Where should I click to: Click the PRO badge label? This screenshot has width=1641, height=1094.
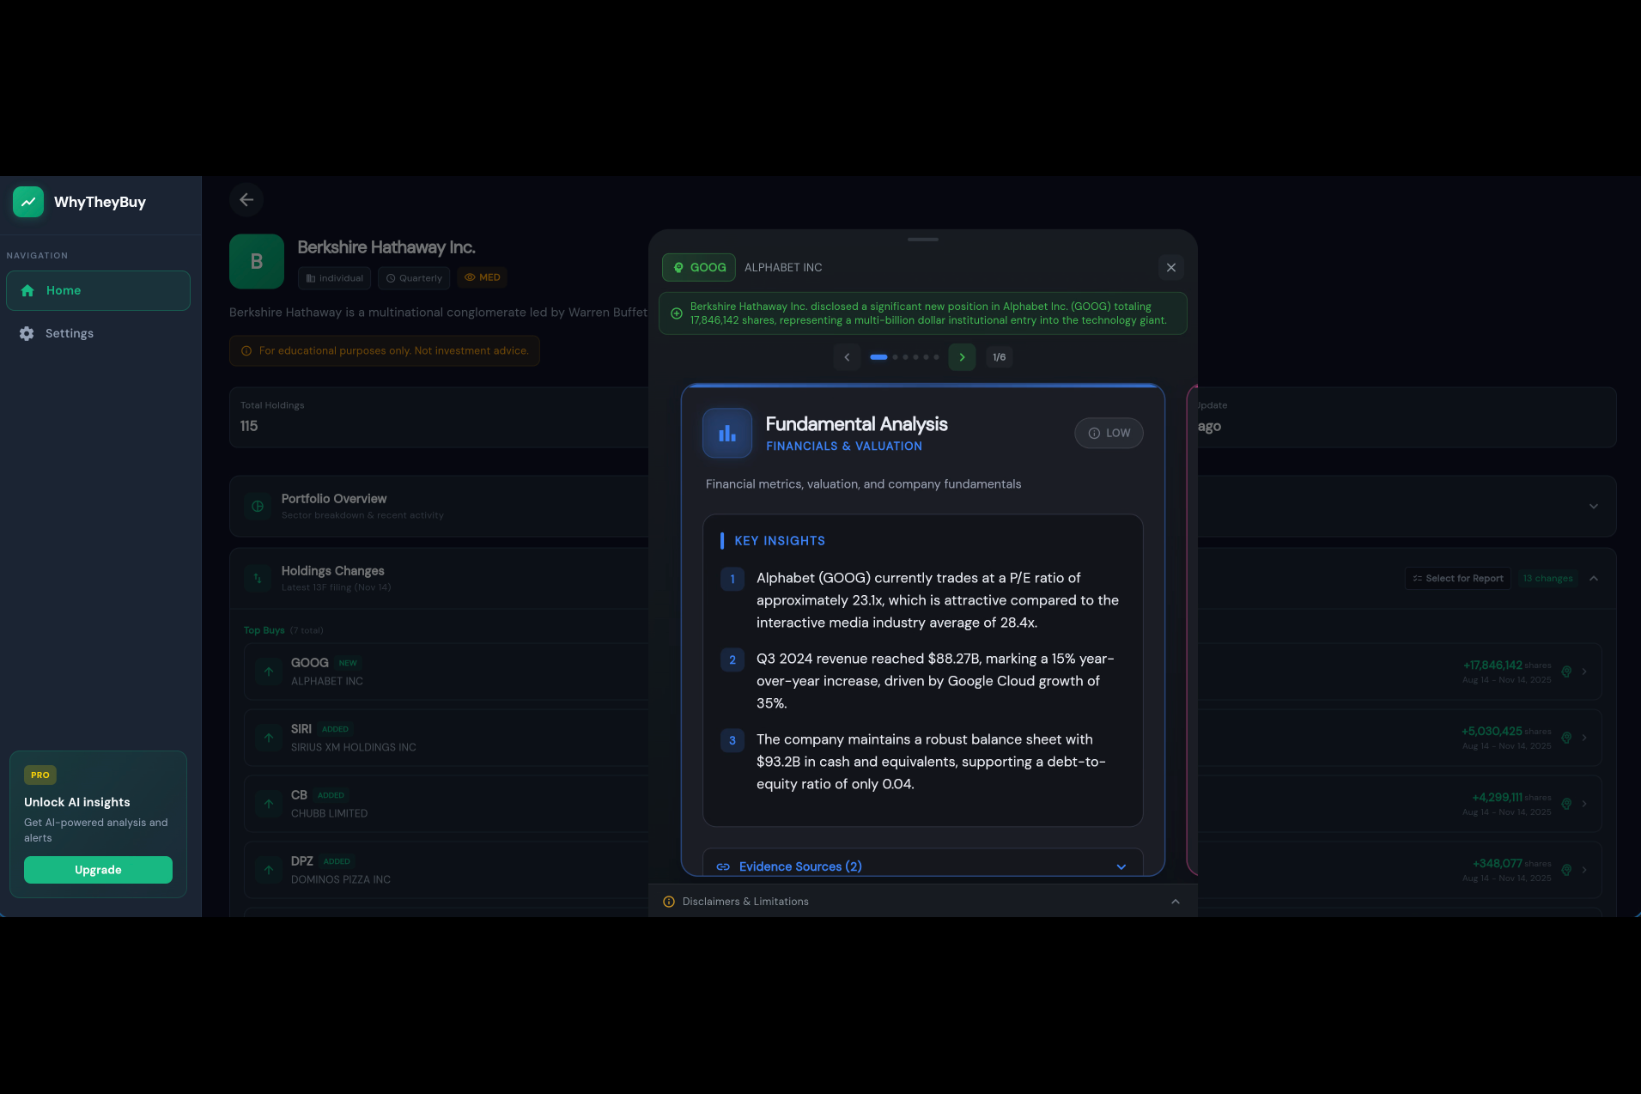pos(40,775)
